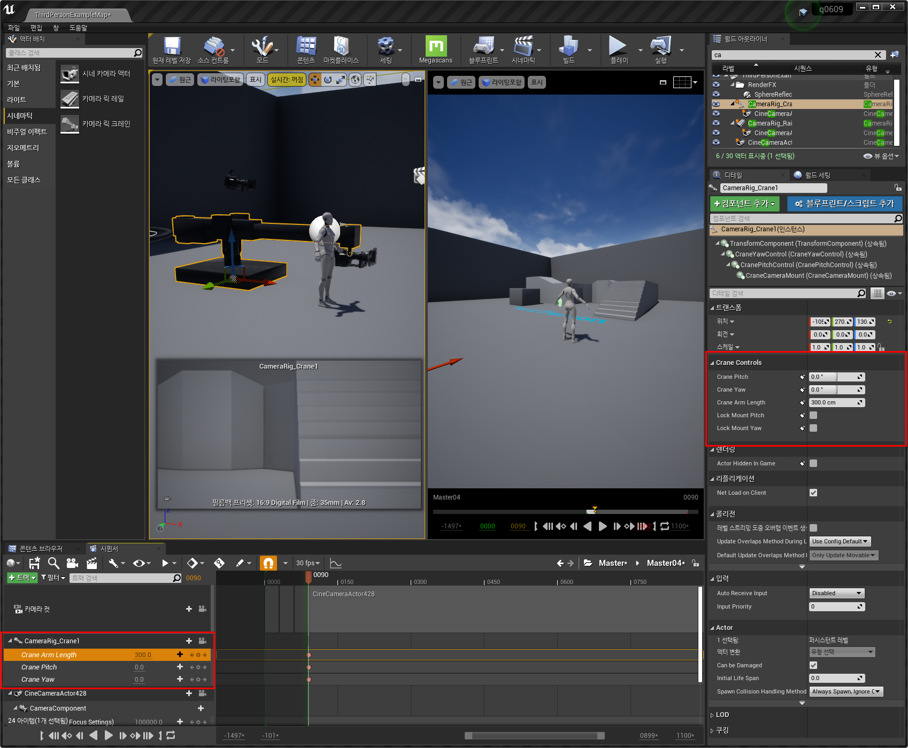
Task: Click playhead marker at frame 0090
Action: click(309, 577)
